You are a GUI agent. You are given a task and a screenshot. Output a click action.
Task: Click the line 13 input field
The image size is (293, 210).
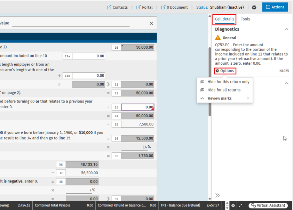pos(137,107)
